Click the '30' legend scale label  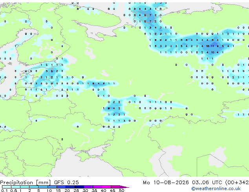(85, 190)
